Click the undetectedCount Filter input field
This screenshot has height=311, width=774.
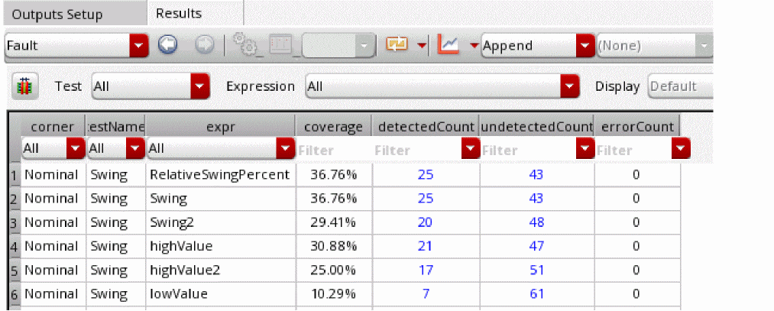coord(528,150)
